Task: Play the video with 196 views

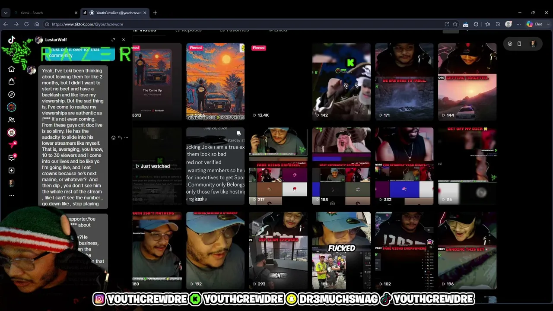Action: pyautogui.click(x=467, y=250)
